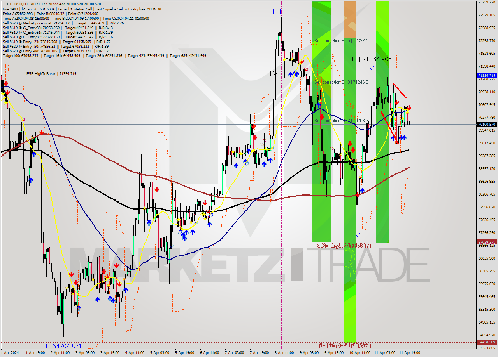Click price axis value 71598.440
The image size is (498, 357).
(x=487, y=66)
